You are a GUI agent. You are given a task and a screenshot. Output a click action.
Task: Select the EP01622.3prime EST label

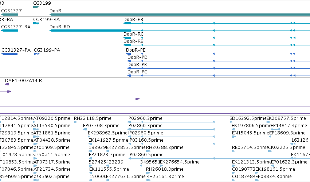(x=289, y=162)
